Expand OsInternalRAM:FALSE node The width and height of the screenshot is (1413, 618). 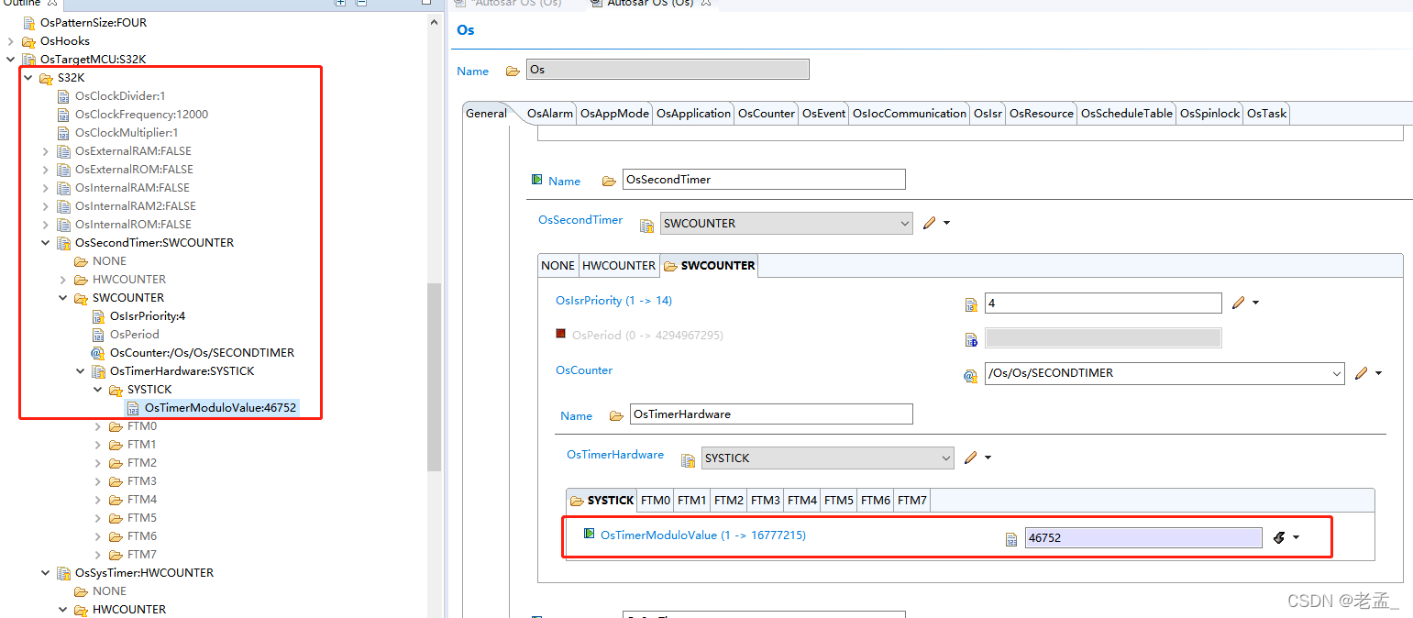(x=46, y=188)
